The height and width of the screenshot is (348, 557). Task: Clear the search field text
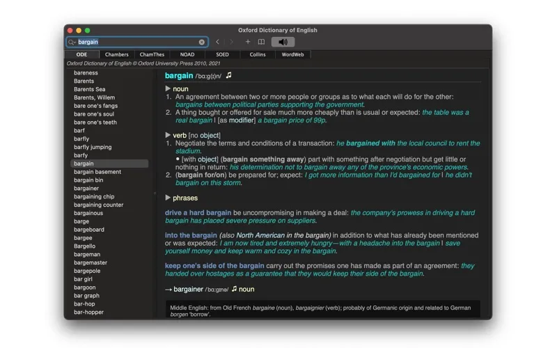(x=202, y=42)
